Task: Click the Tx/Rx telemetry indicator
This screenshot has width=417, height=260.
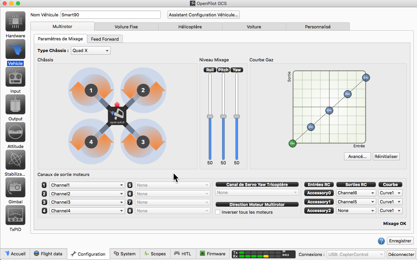Action: [x=264, y=254]
